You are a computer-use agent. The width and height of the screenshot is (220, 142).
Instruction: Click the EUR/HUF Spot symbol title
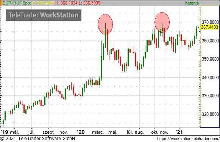(17, 3)
